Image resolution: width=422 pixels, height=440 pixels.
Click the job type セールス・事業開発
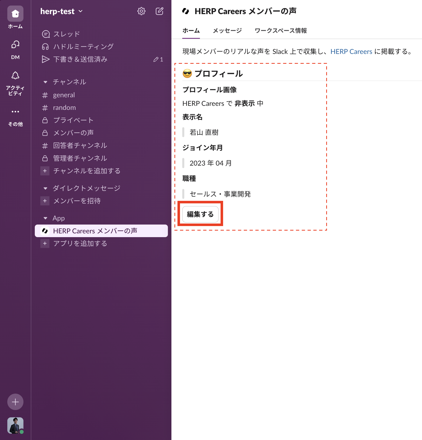pos(220,194)
